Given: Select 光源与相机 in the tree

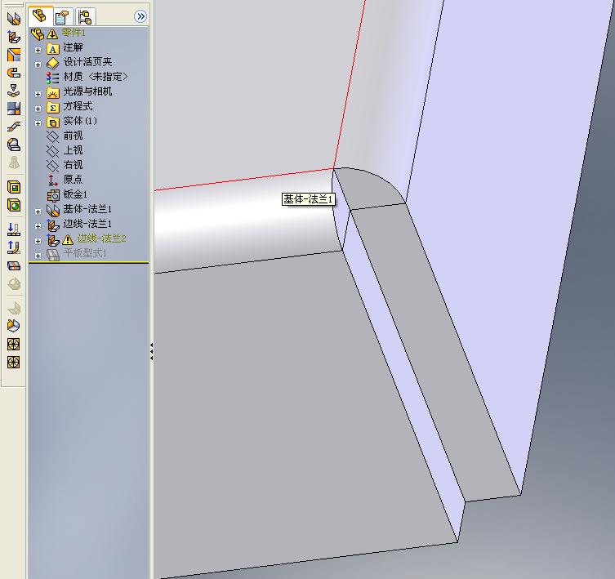Looking at the screenshot, I should [x=88, y=91].
